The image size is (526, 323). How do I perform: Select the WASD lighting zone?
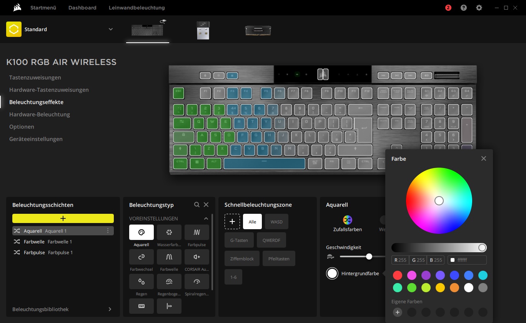[276, 221]
